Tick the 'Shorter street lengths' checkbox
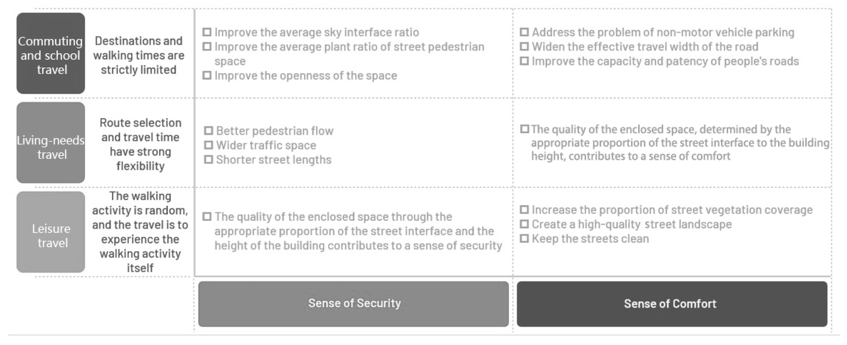 [x=208, y=160]
